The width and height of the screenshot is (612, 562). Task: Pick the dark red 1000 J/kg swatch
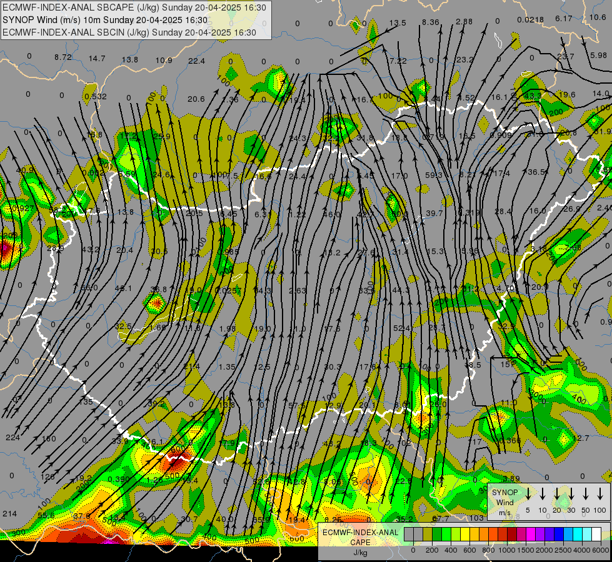[x=512, y=535]
